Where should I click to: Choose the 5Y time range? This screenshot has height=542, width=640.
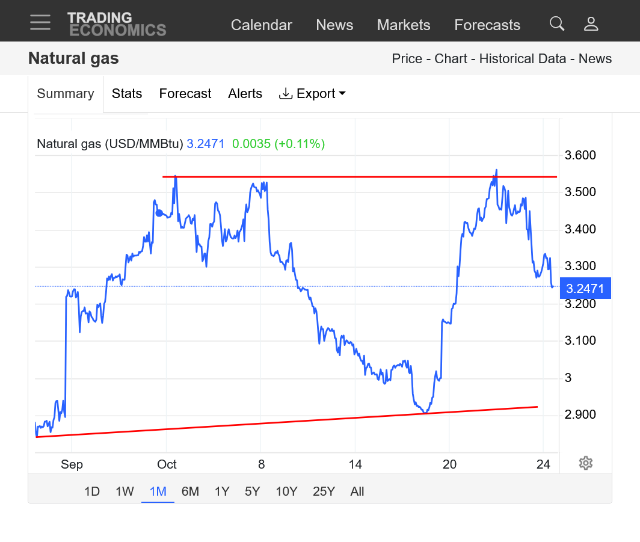click(252, 491)
